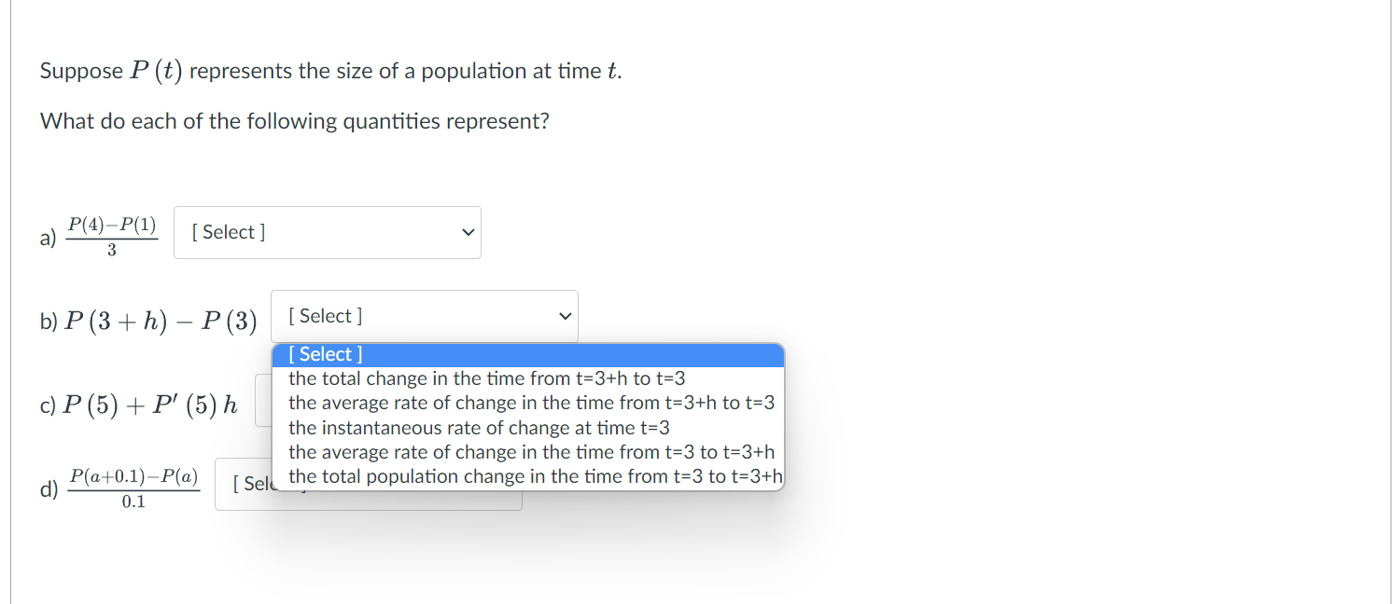Image resolution: width=1398 pixels, height=604 pixels.
Task: Select 'the average rate of change in the time from t=3 to t=3+h'
Action: point(532,451)
